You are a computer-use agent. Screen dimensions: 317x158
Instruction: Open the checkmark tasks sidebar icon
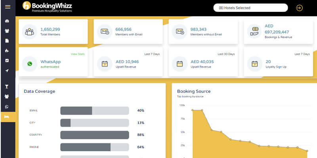7,60
